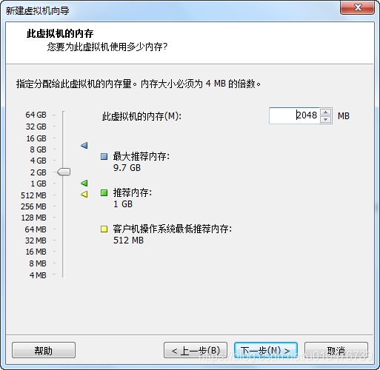Go back with 上一步(B) button
Viewport: 380px width, 370px height.
196,350
